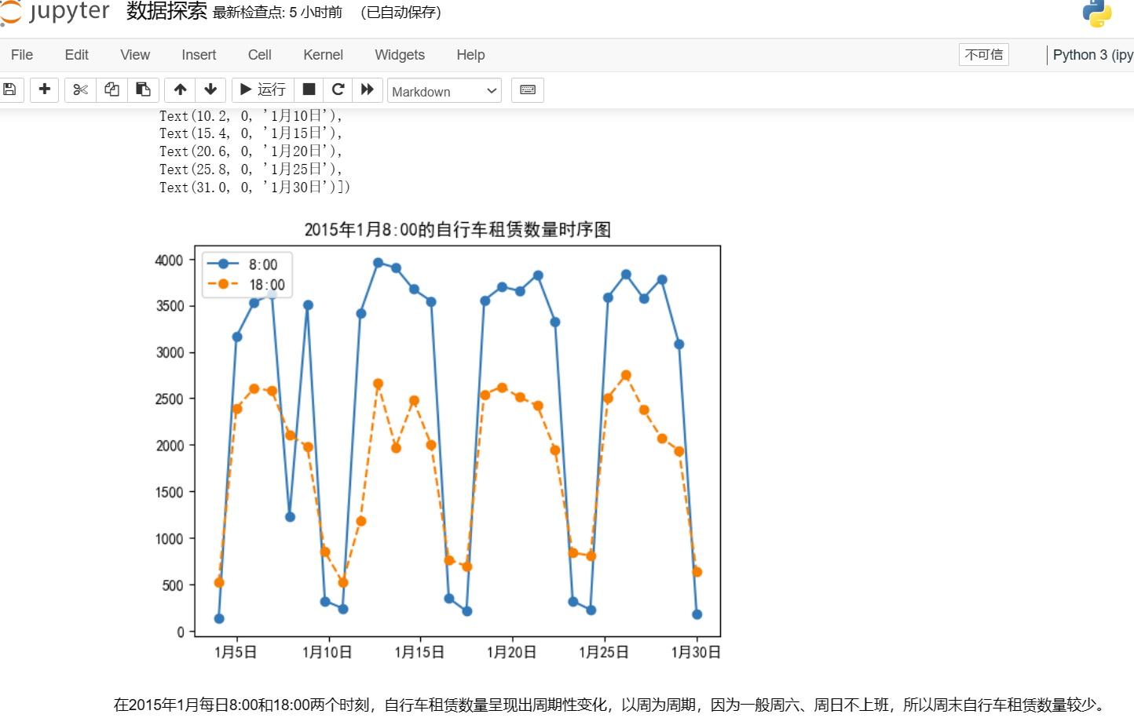
Task: Click the Python logo icon at top right
Action: click(x=1097, y=13)
